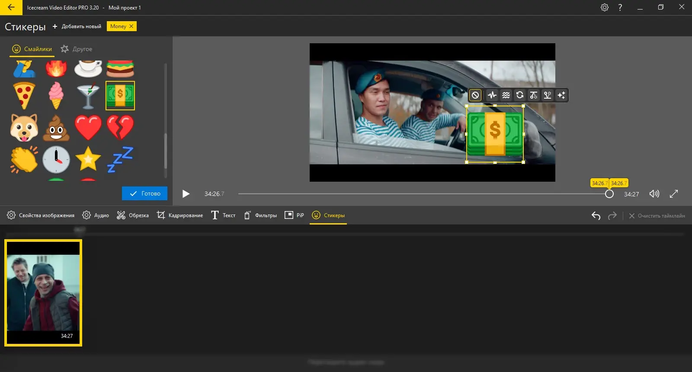Viewport: 692px width, 372px height.
Task: Click the Готово button
Action: (x=144, y=193)
